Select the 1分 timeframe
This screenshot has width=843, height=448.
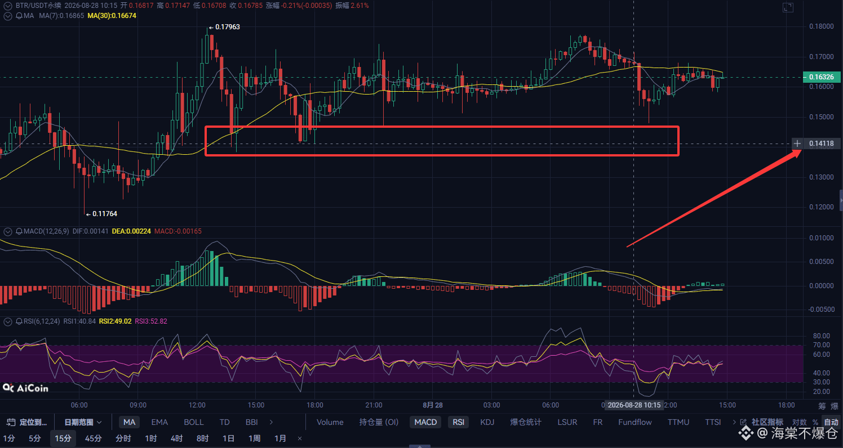point(9,438)
